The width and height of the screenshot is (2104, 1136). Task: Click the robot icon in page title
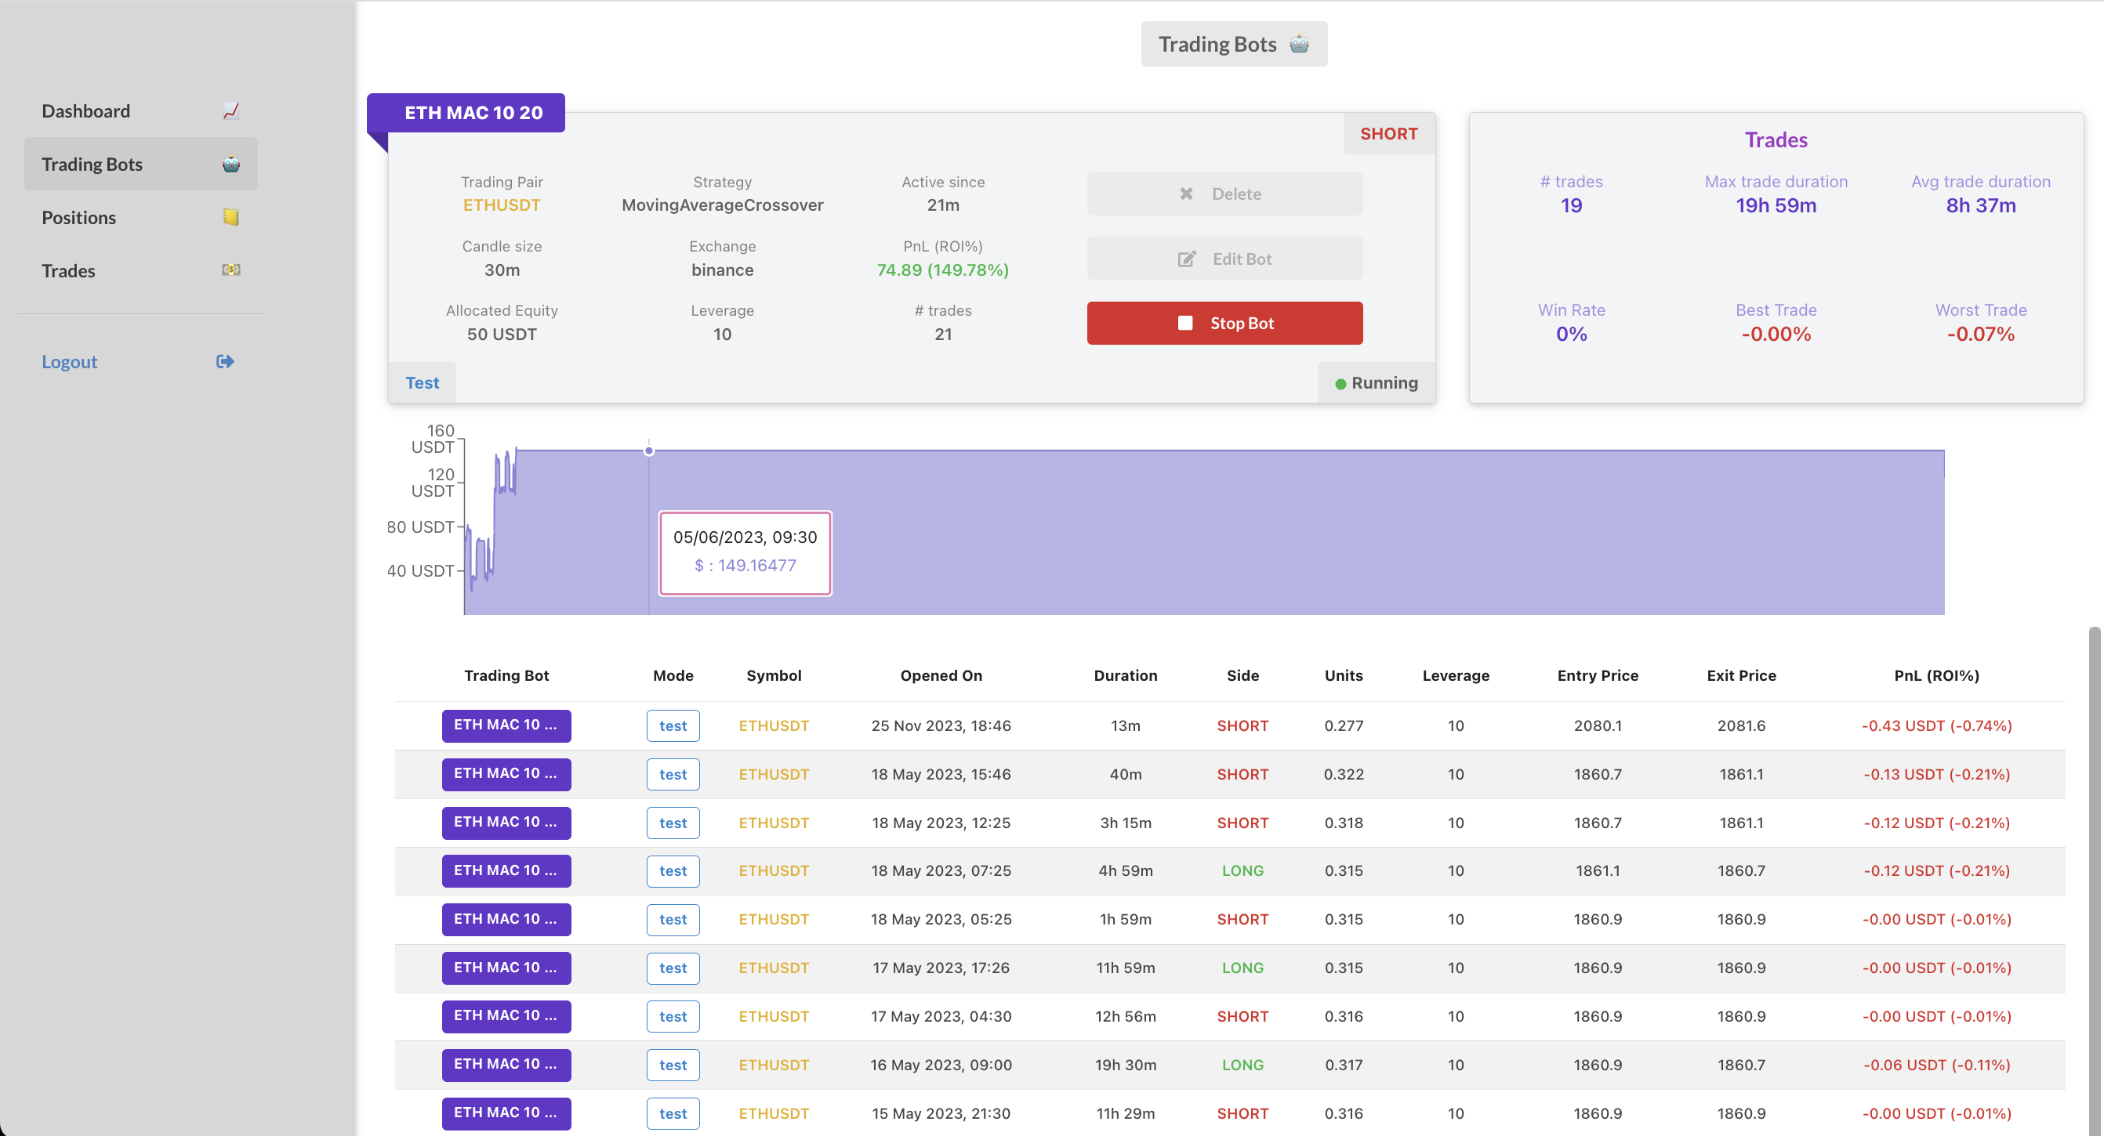pos(1299,44)
